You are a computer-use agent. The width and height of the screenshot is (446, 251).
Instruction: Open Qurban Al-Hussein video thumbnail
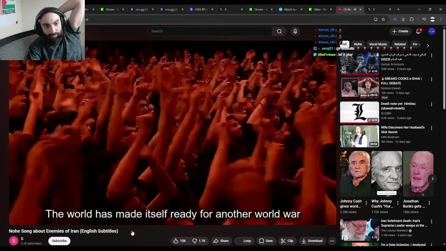[359, 63]
